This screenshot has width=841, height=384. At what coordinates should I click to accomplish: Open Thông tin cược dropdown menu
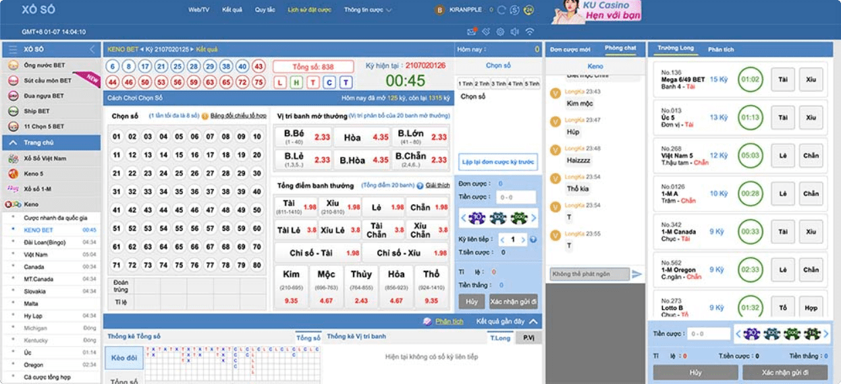tap(367, 10)
